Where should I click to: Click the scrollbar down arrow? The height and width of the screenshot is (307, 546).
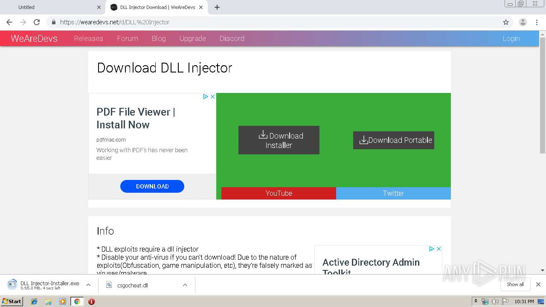click(x=542, y=270)
